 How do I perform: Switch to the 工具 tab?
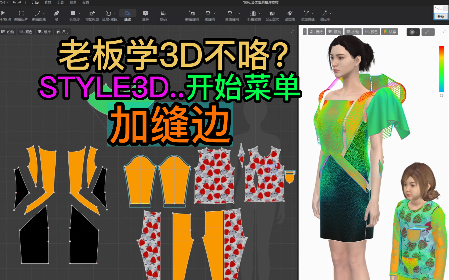tap(60, 2)
